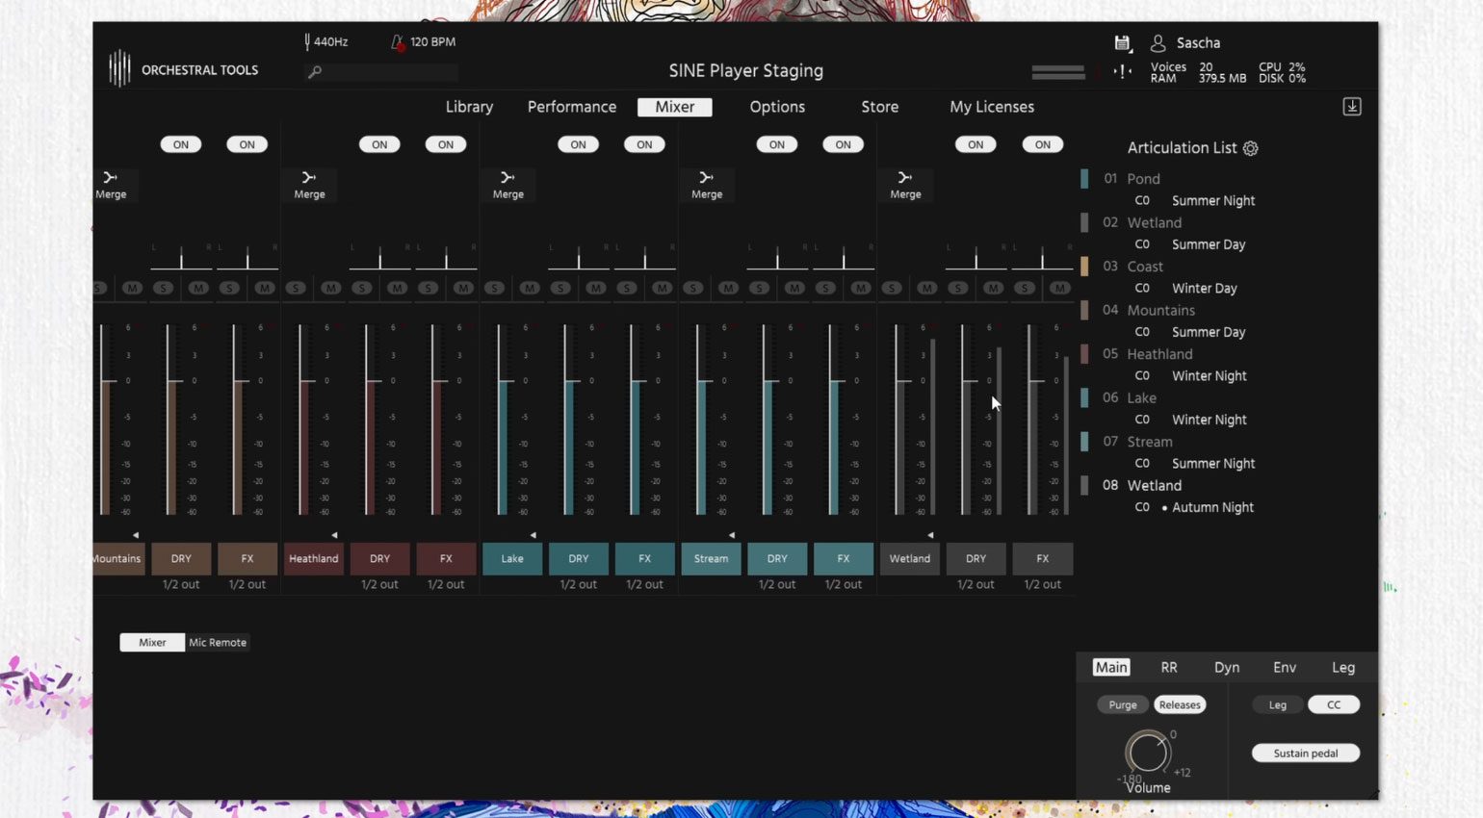Open the Env tab in articulation panel

click(x=1284, y=667)
